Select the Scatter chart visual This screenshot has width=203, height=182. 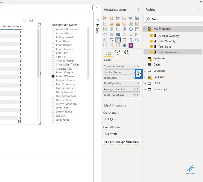coord(118,29)
